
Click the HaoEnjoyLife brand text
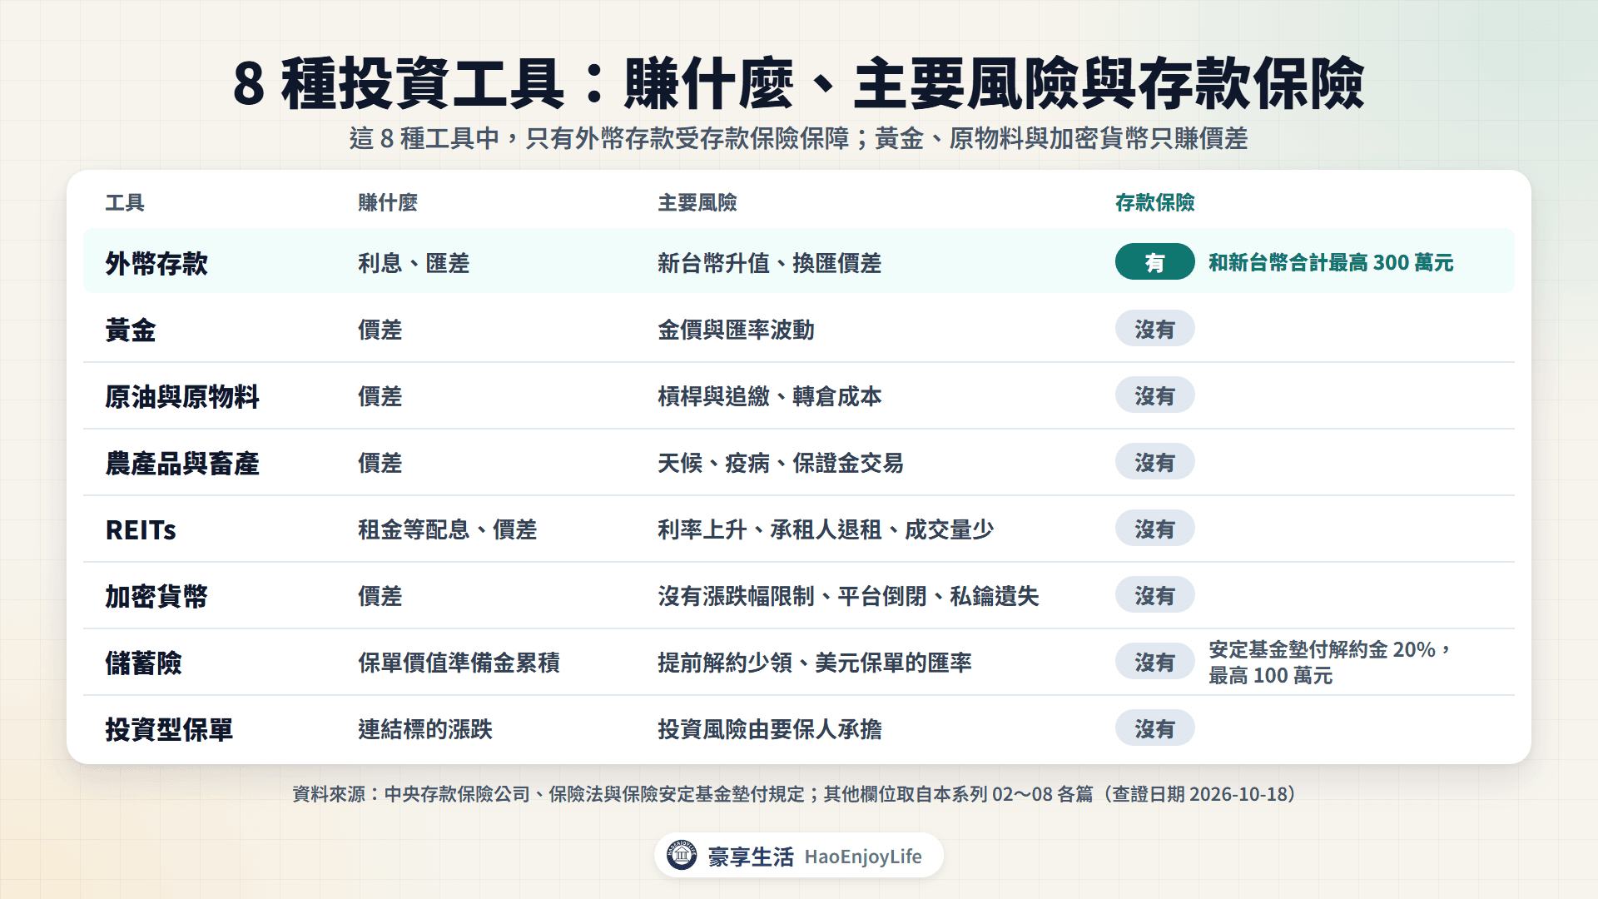[x=863, y=857]
